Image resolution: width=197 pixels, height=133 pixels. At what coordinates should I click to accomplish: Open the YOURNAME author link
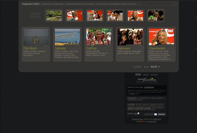(x=149, y=87)
